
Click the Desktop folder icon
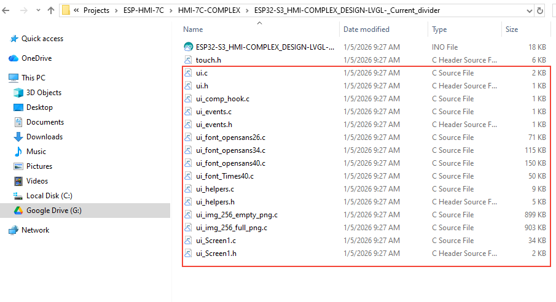(x=18, y=107)
